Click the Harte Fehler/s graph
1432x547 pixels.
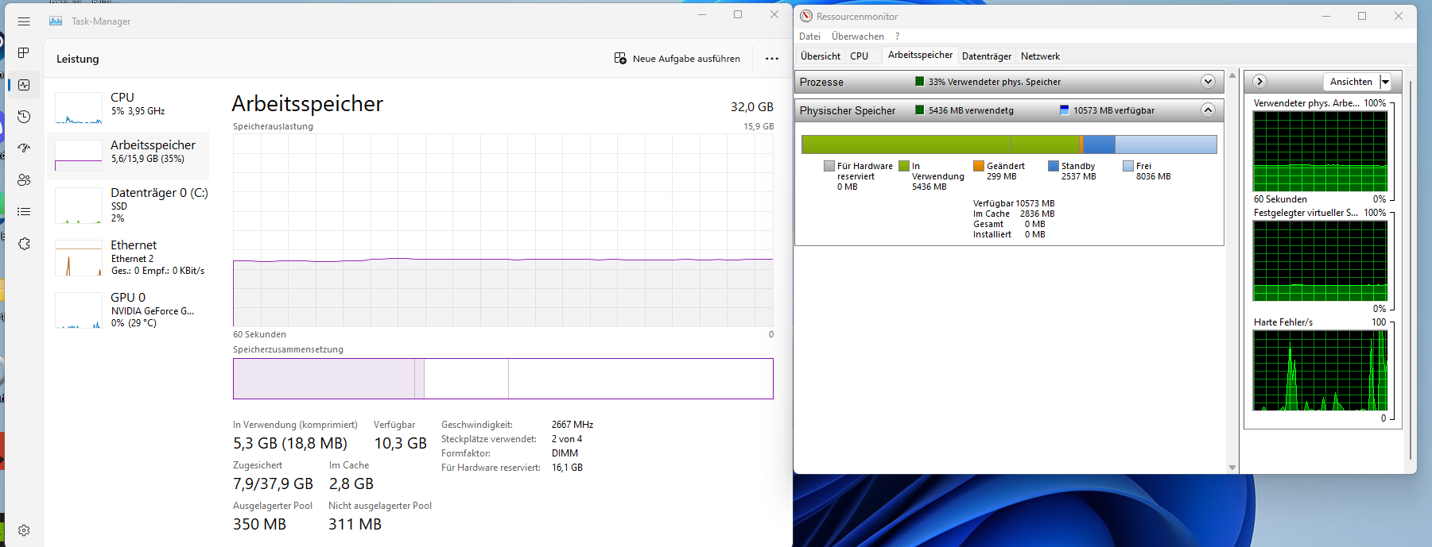1320,370
